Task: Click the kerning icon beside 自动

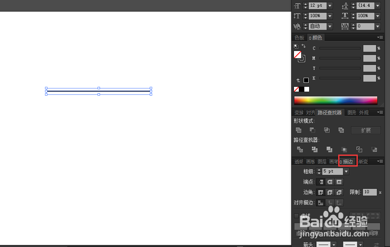Action: click(297, 26)
